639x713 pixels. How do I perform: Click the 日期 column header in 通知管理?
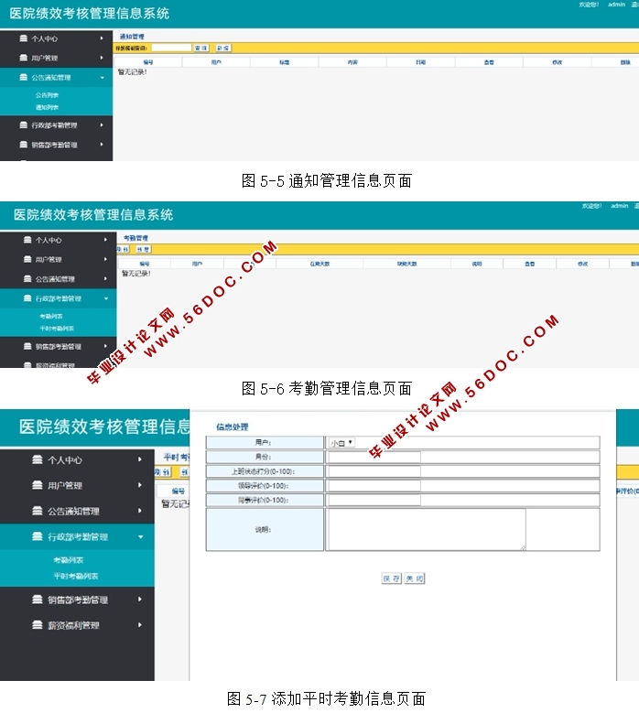coord(420,62)
